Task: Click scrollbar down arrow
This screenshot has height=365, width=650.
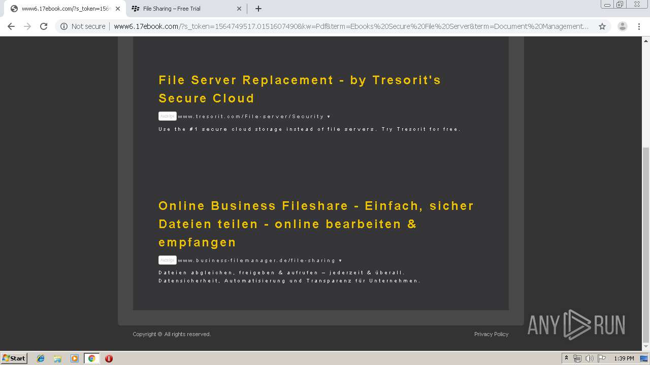Action: click(646, 347)
